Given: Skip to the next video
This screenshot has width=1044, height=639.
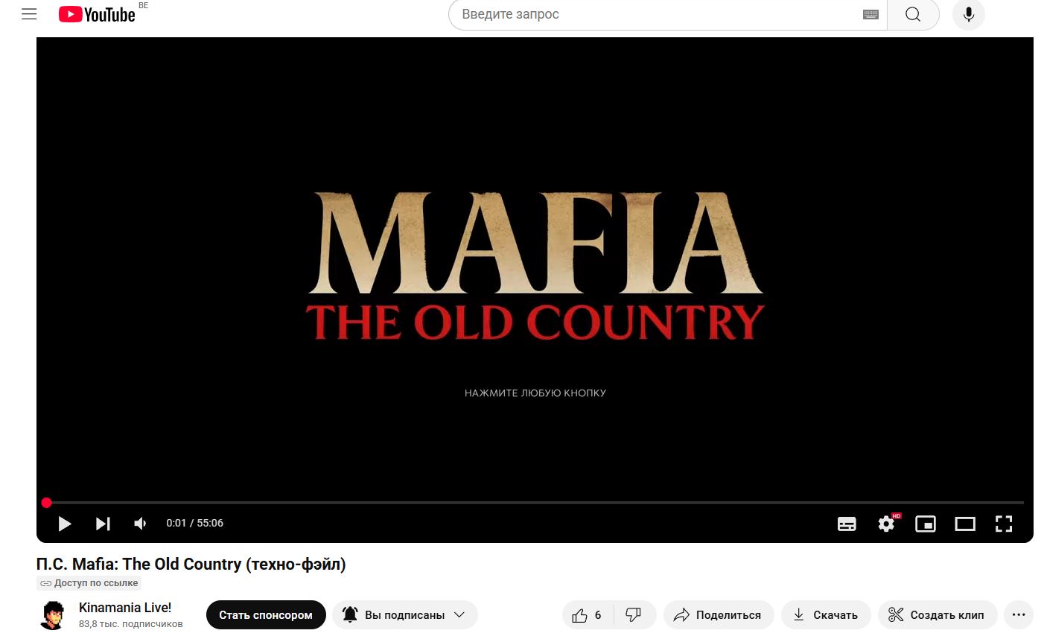Looking at the screenshot, I should [103, 524].
